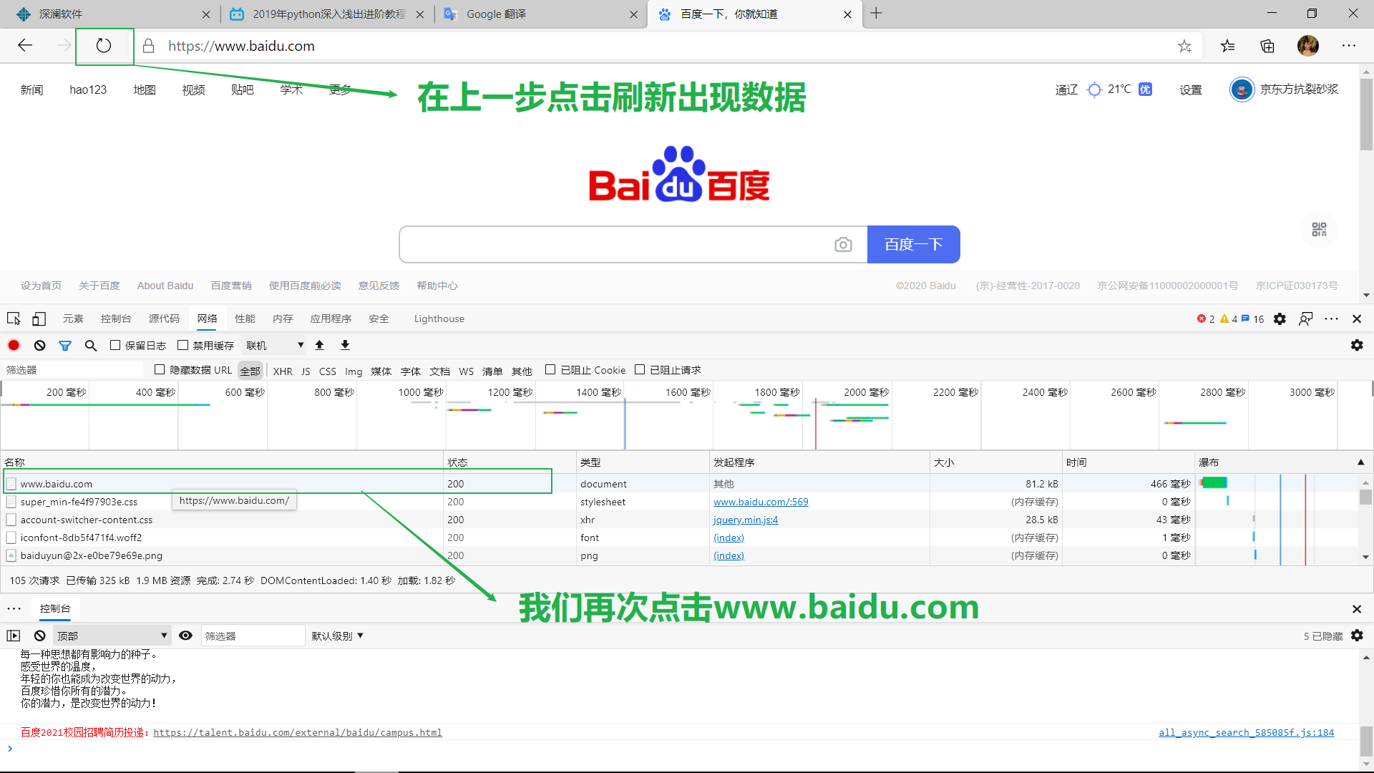Open the jquery.min.js:4 initiator link
The height and width of the screenshot is (773, 1374).
[745, 520]
